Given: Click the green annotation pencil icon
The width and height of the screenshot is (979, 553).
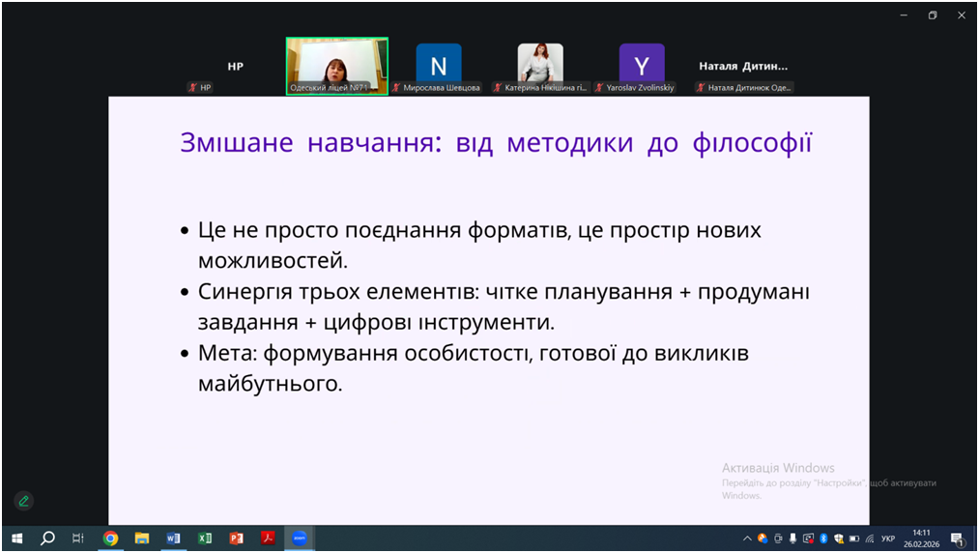Looking at the screenshot, I should (24, 501).
